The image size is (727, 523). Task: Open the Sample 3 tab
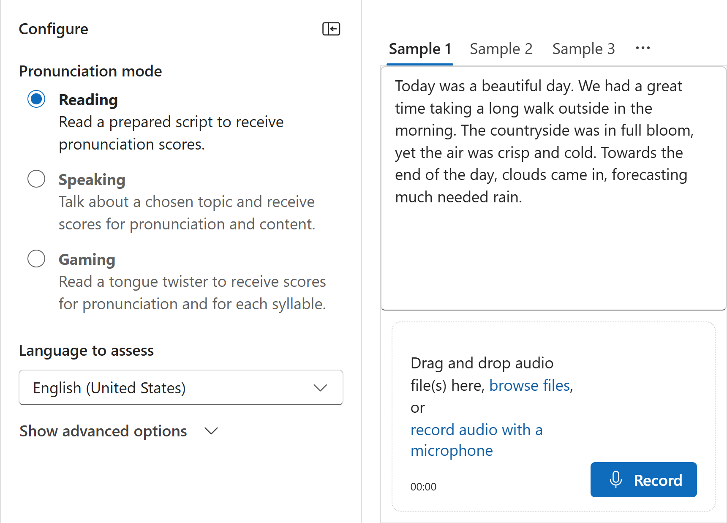click(583, 49)
